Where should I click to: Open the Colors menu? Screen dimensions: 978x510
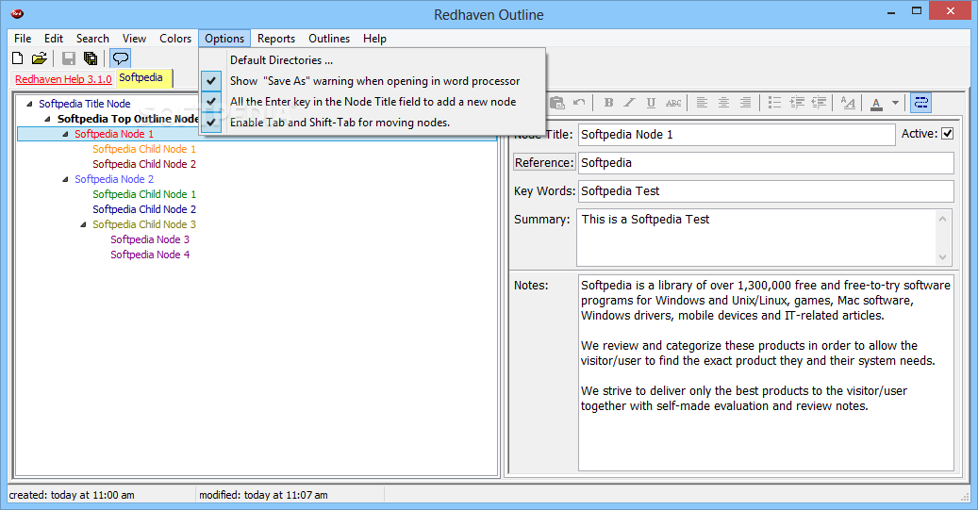[175, 39]
